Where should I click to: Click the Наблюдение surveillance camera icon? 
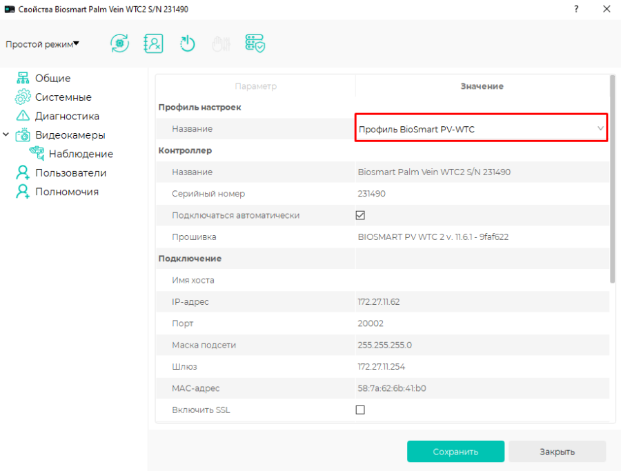(x=37, y=154)
